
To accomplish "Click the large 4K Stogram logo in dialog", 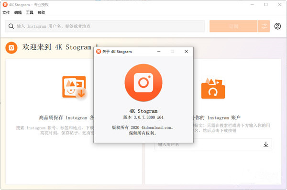I will pyautogui.click(x=143, y=83).
